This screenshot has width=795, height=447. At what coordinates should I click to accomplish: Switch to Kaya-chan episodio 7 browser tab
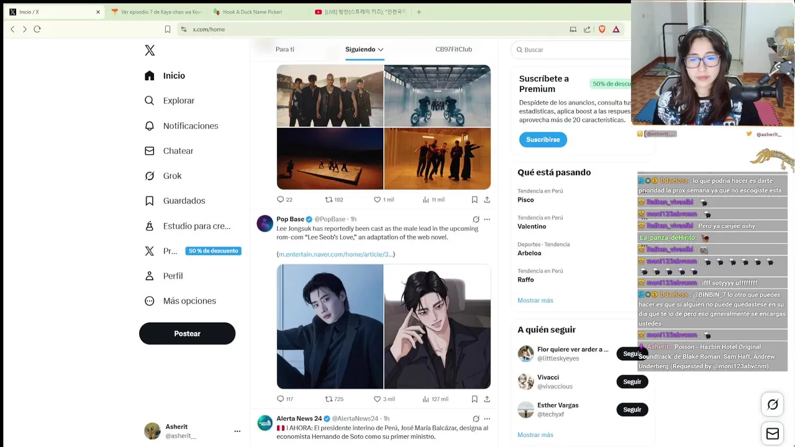(x=156, y=12)
